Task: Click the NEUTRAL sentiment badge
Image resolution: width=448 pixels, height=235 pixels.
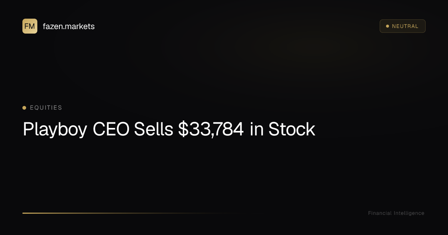Action: coord(402,26)
